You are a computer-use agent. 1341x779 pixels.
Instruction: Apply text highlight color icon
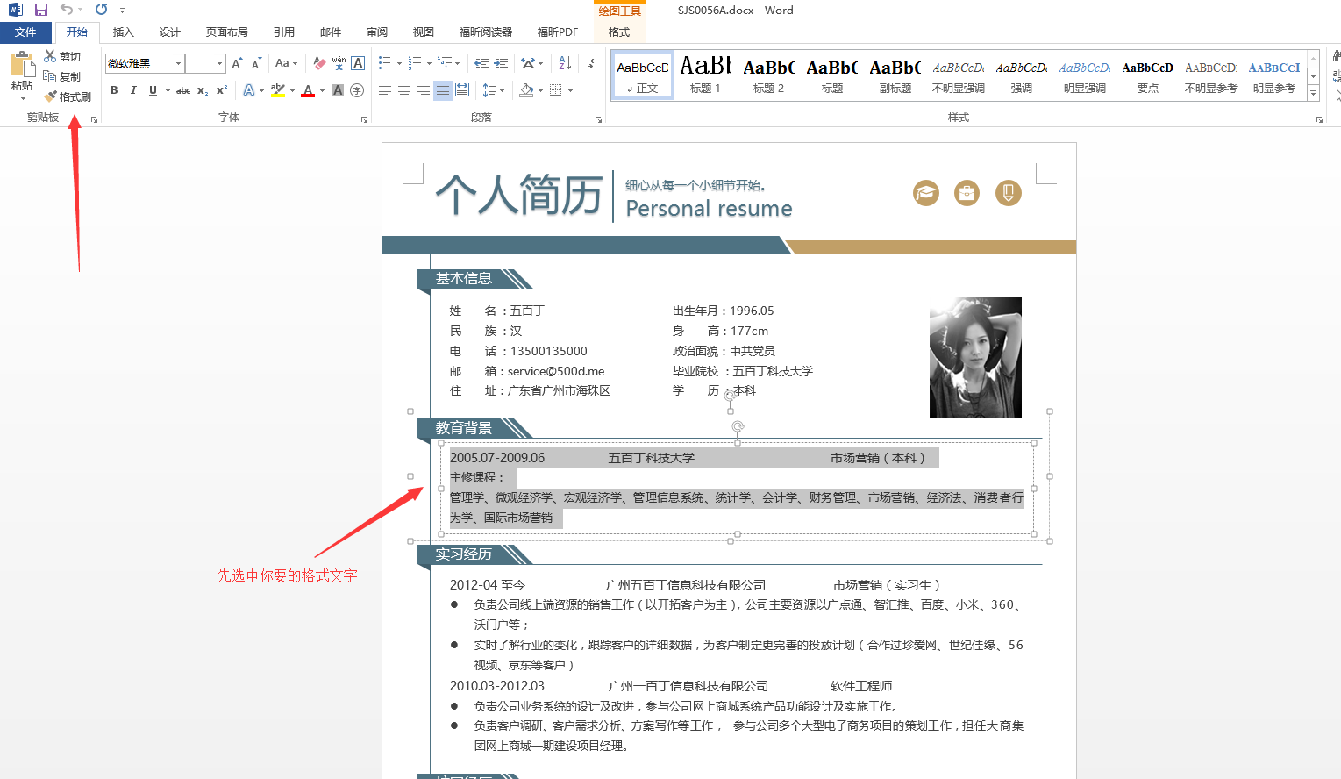coord(279,90)
